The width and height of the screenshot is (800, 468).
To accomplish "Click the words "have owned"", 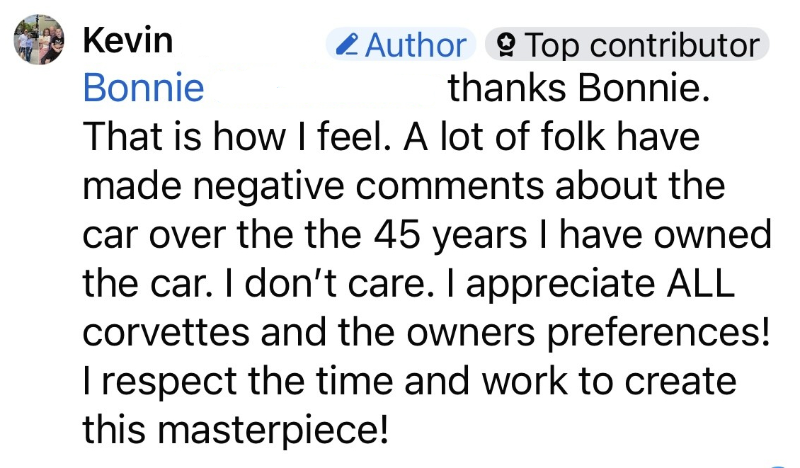I will [x=665, y=234].
